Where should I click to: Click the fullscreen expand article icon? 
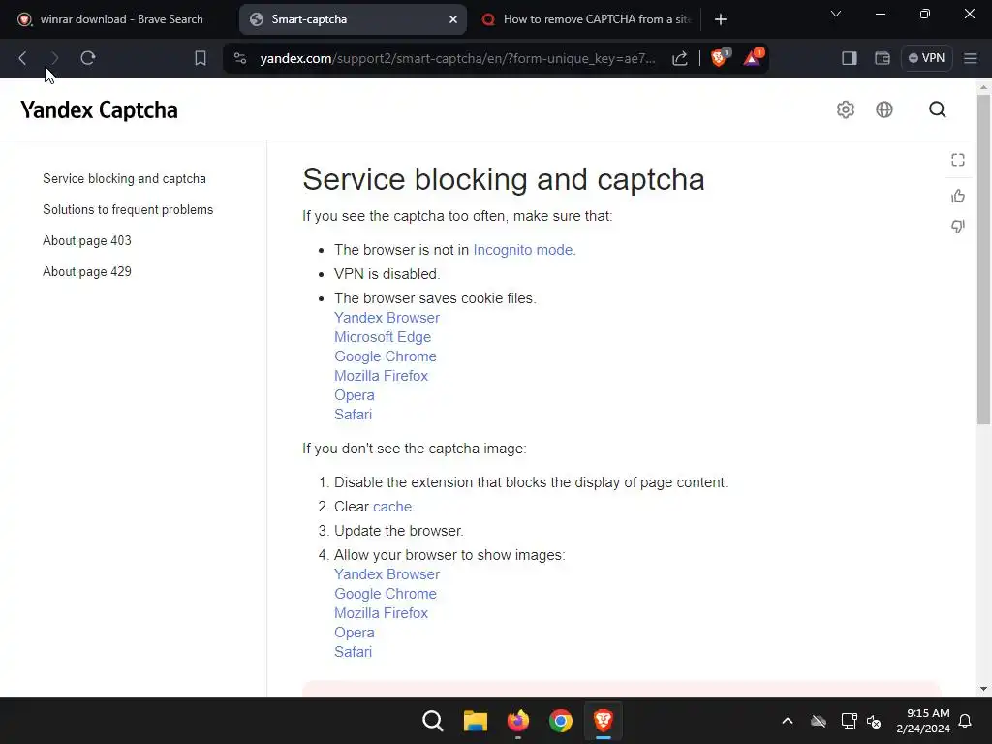coord(958,160)
